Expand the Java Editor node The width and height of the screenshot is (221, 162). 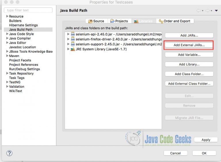point(7,42)
